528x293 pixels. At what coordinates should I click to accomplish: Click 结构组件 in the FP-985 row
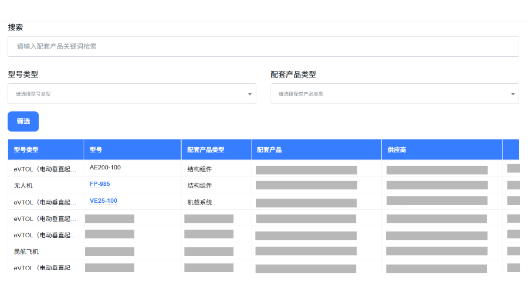[199, 186]
